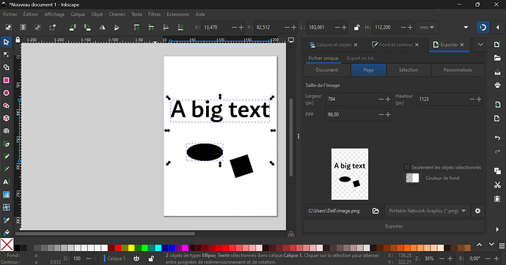Switch to the Fond et contour tab
The image size is (506, 265).
coord(395,45)
